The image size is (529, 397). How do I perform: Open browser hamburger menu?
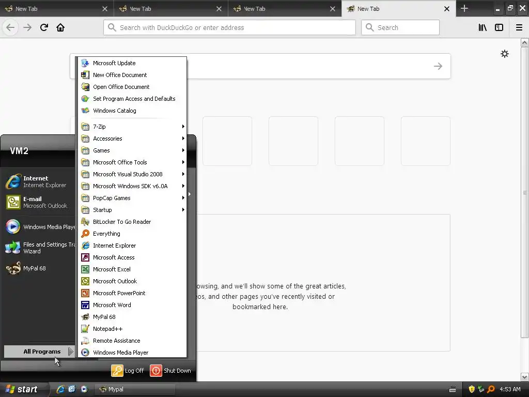pos(519,27)
